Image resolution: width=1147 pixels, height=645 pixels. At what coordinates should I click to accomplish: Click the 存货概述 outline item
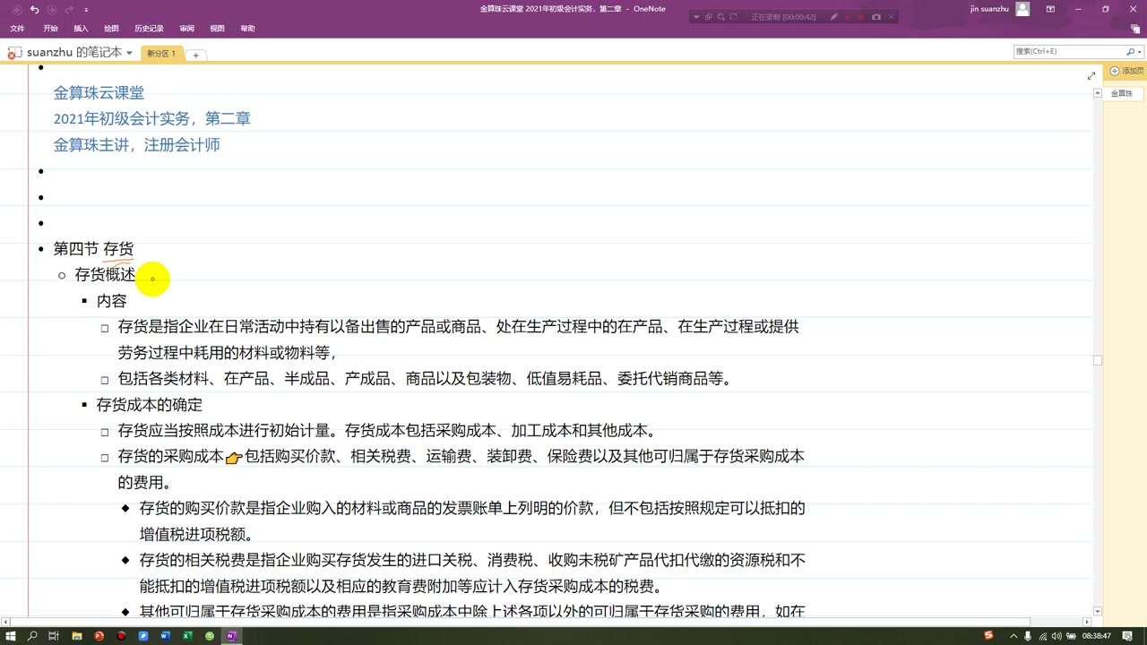pyautogui.click(x=105, y=275)
